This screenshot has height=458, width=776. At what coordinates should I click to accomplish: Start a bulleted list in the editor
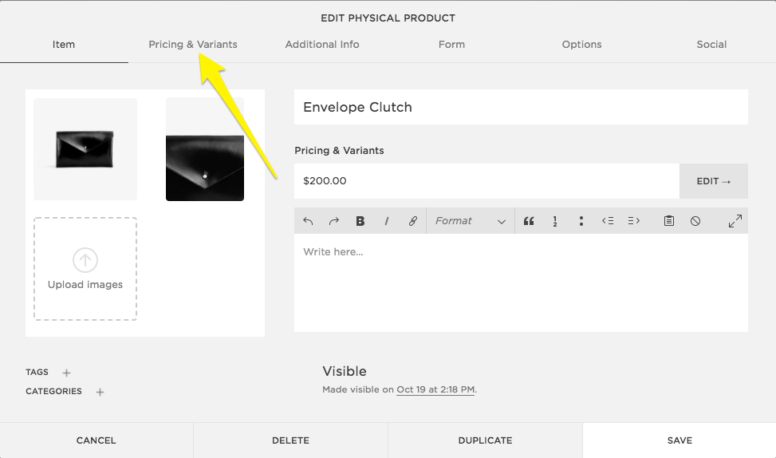[581, 221]
